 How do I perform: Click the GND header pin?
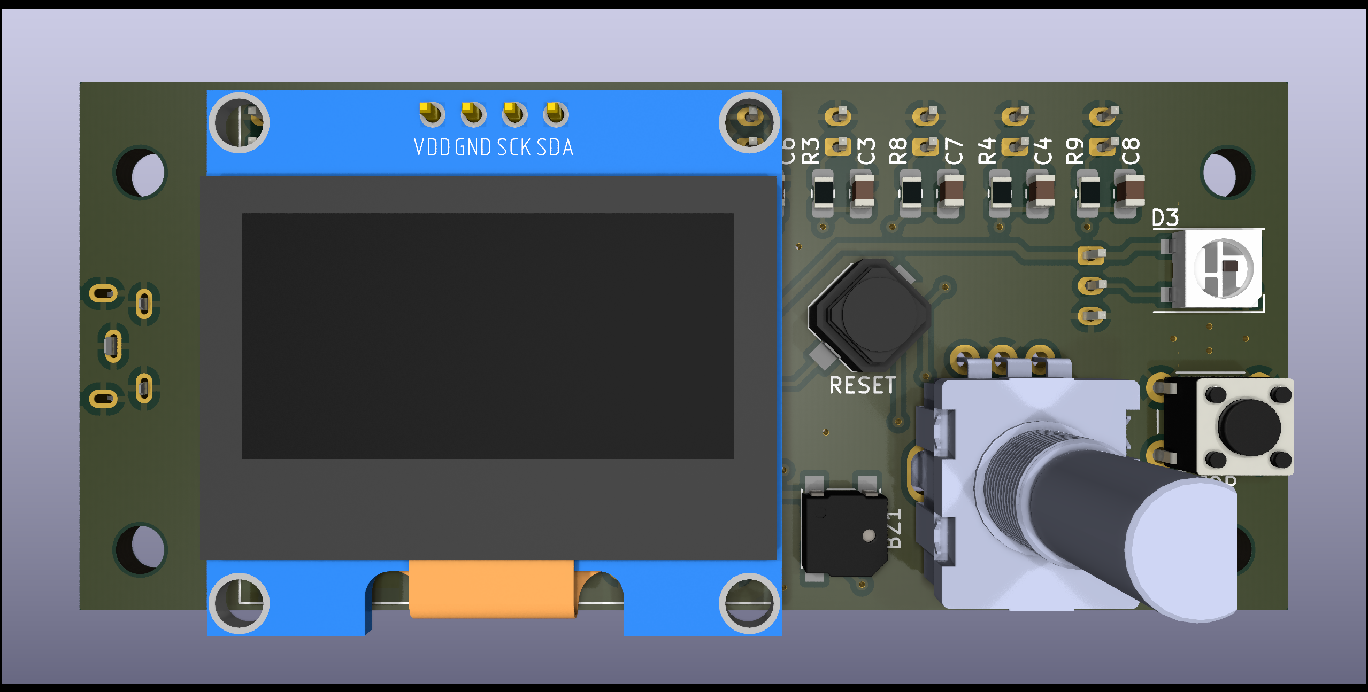(x=473, y=114)
